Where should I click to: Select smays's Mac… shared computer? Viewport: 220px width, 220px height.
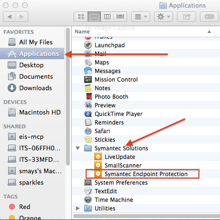point(32,171)
